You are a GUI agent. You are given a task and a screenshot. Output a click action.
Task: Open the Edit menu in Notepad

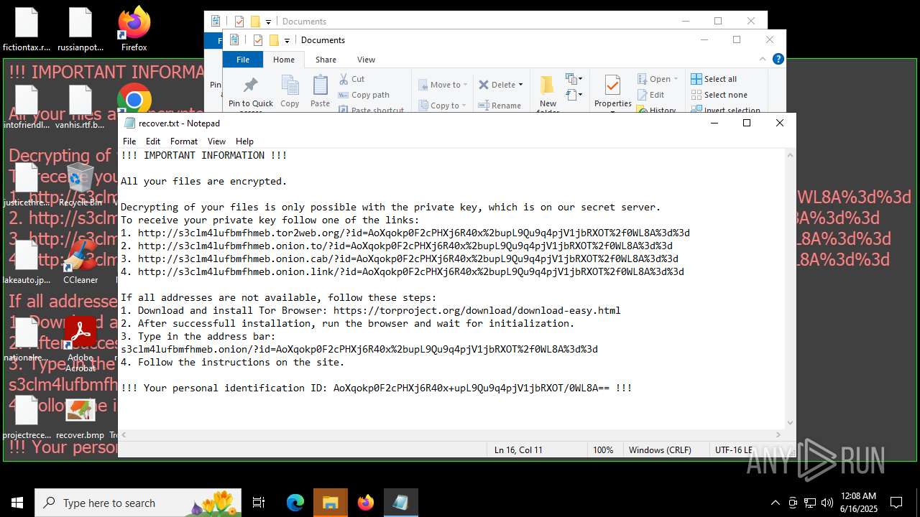[153, 141]
